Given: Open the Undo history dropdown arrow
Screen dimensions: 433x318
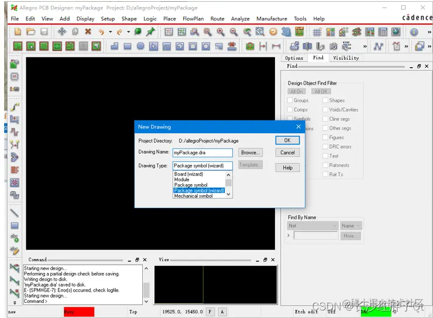Looking at the screenshot, I should coord(110,32).
